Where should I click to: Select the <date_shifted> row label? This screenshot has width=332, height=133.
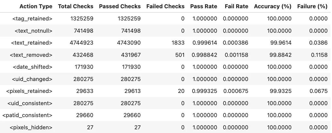pos(33,67)
